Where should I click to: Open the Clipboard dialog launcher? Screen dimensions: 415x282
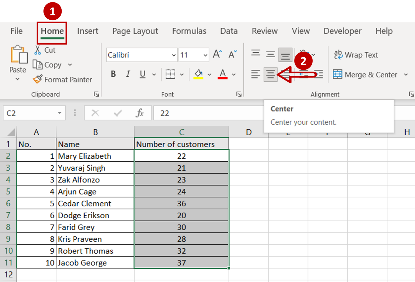pyautogui.click(x=96, y=94)
